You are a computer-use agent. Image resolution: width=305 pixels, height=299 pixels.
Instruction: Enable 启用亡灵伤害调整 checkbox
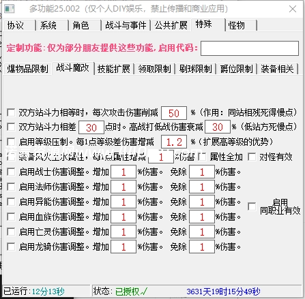(x=11, y=232)
